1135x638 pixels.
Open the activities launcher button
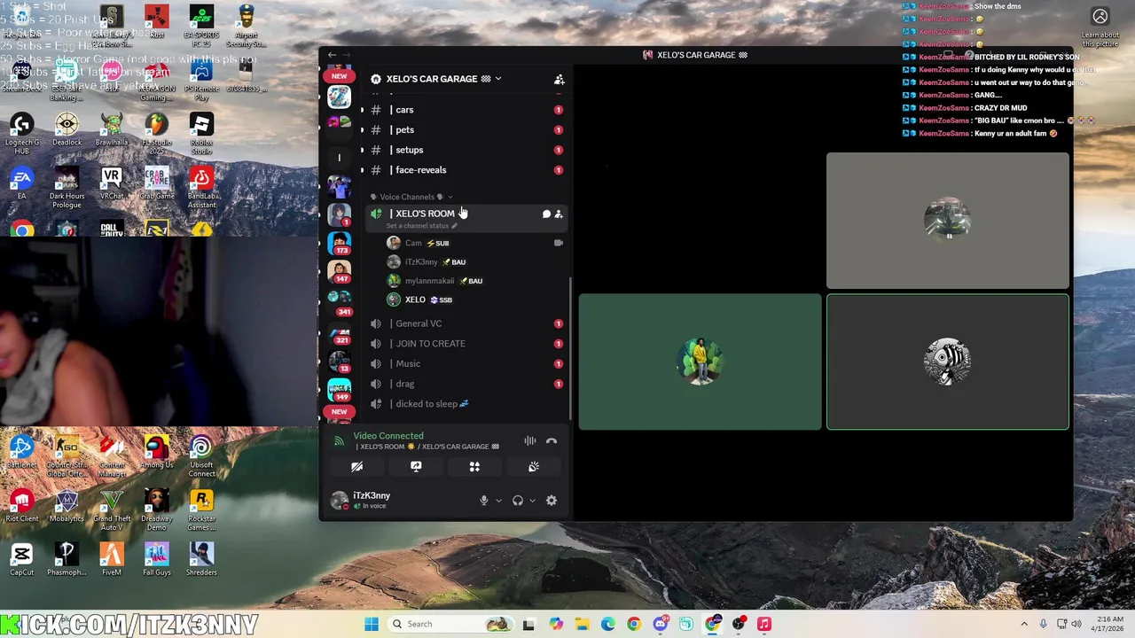474,467
